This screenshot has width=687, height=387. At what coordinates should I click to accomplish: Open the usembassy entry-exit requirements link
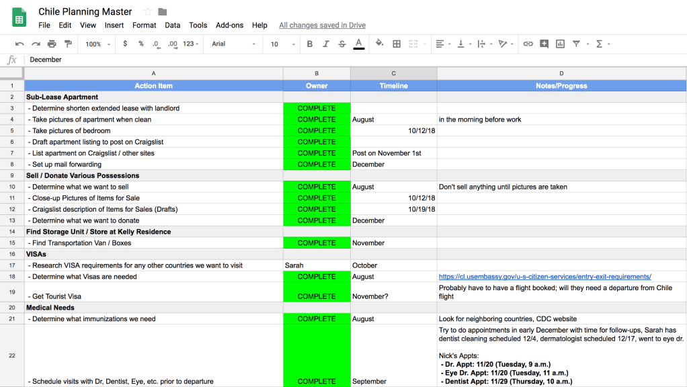pyautogui.click(x=544, y=277)
